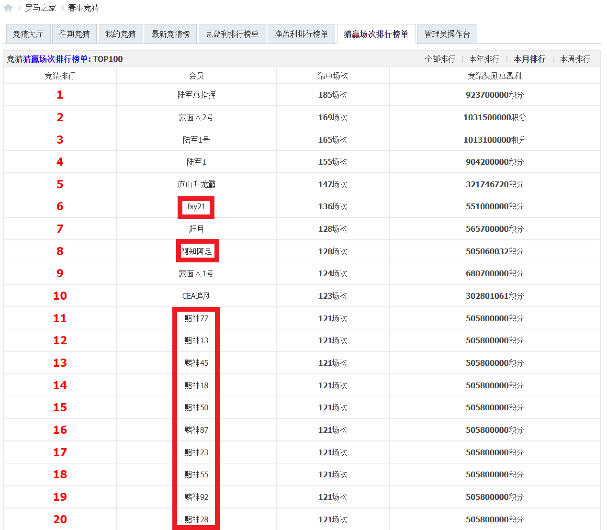The height and width of the screenshot is (530, 607).
Task: Click the home icon in the breadcrumb
Action: [x=8, y=8]
